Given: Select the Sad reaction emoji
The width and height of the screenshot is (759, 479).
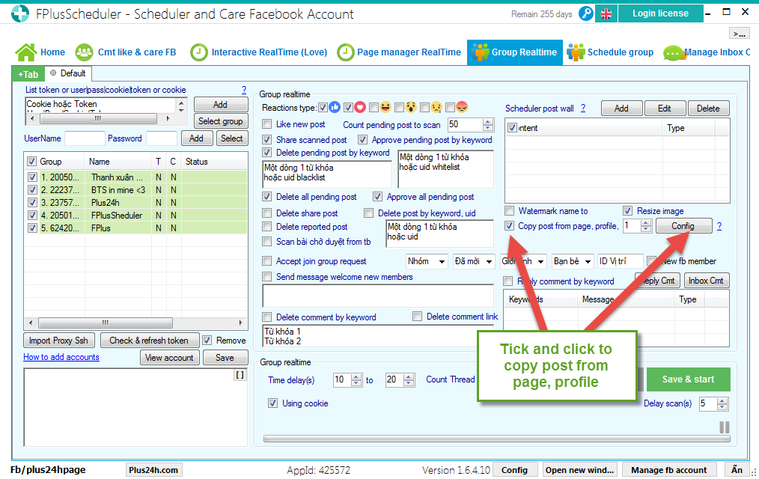Looking at the screenshot, I should click(x=436, y=108).
